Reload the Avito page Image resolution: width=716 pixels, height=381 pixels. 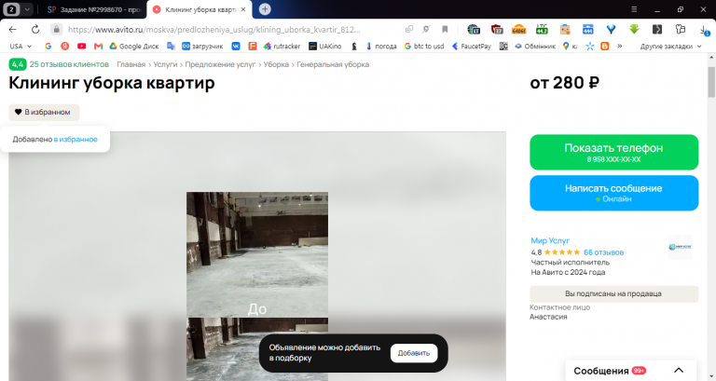pyautogui.click(x=35, y=30)
